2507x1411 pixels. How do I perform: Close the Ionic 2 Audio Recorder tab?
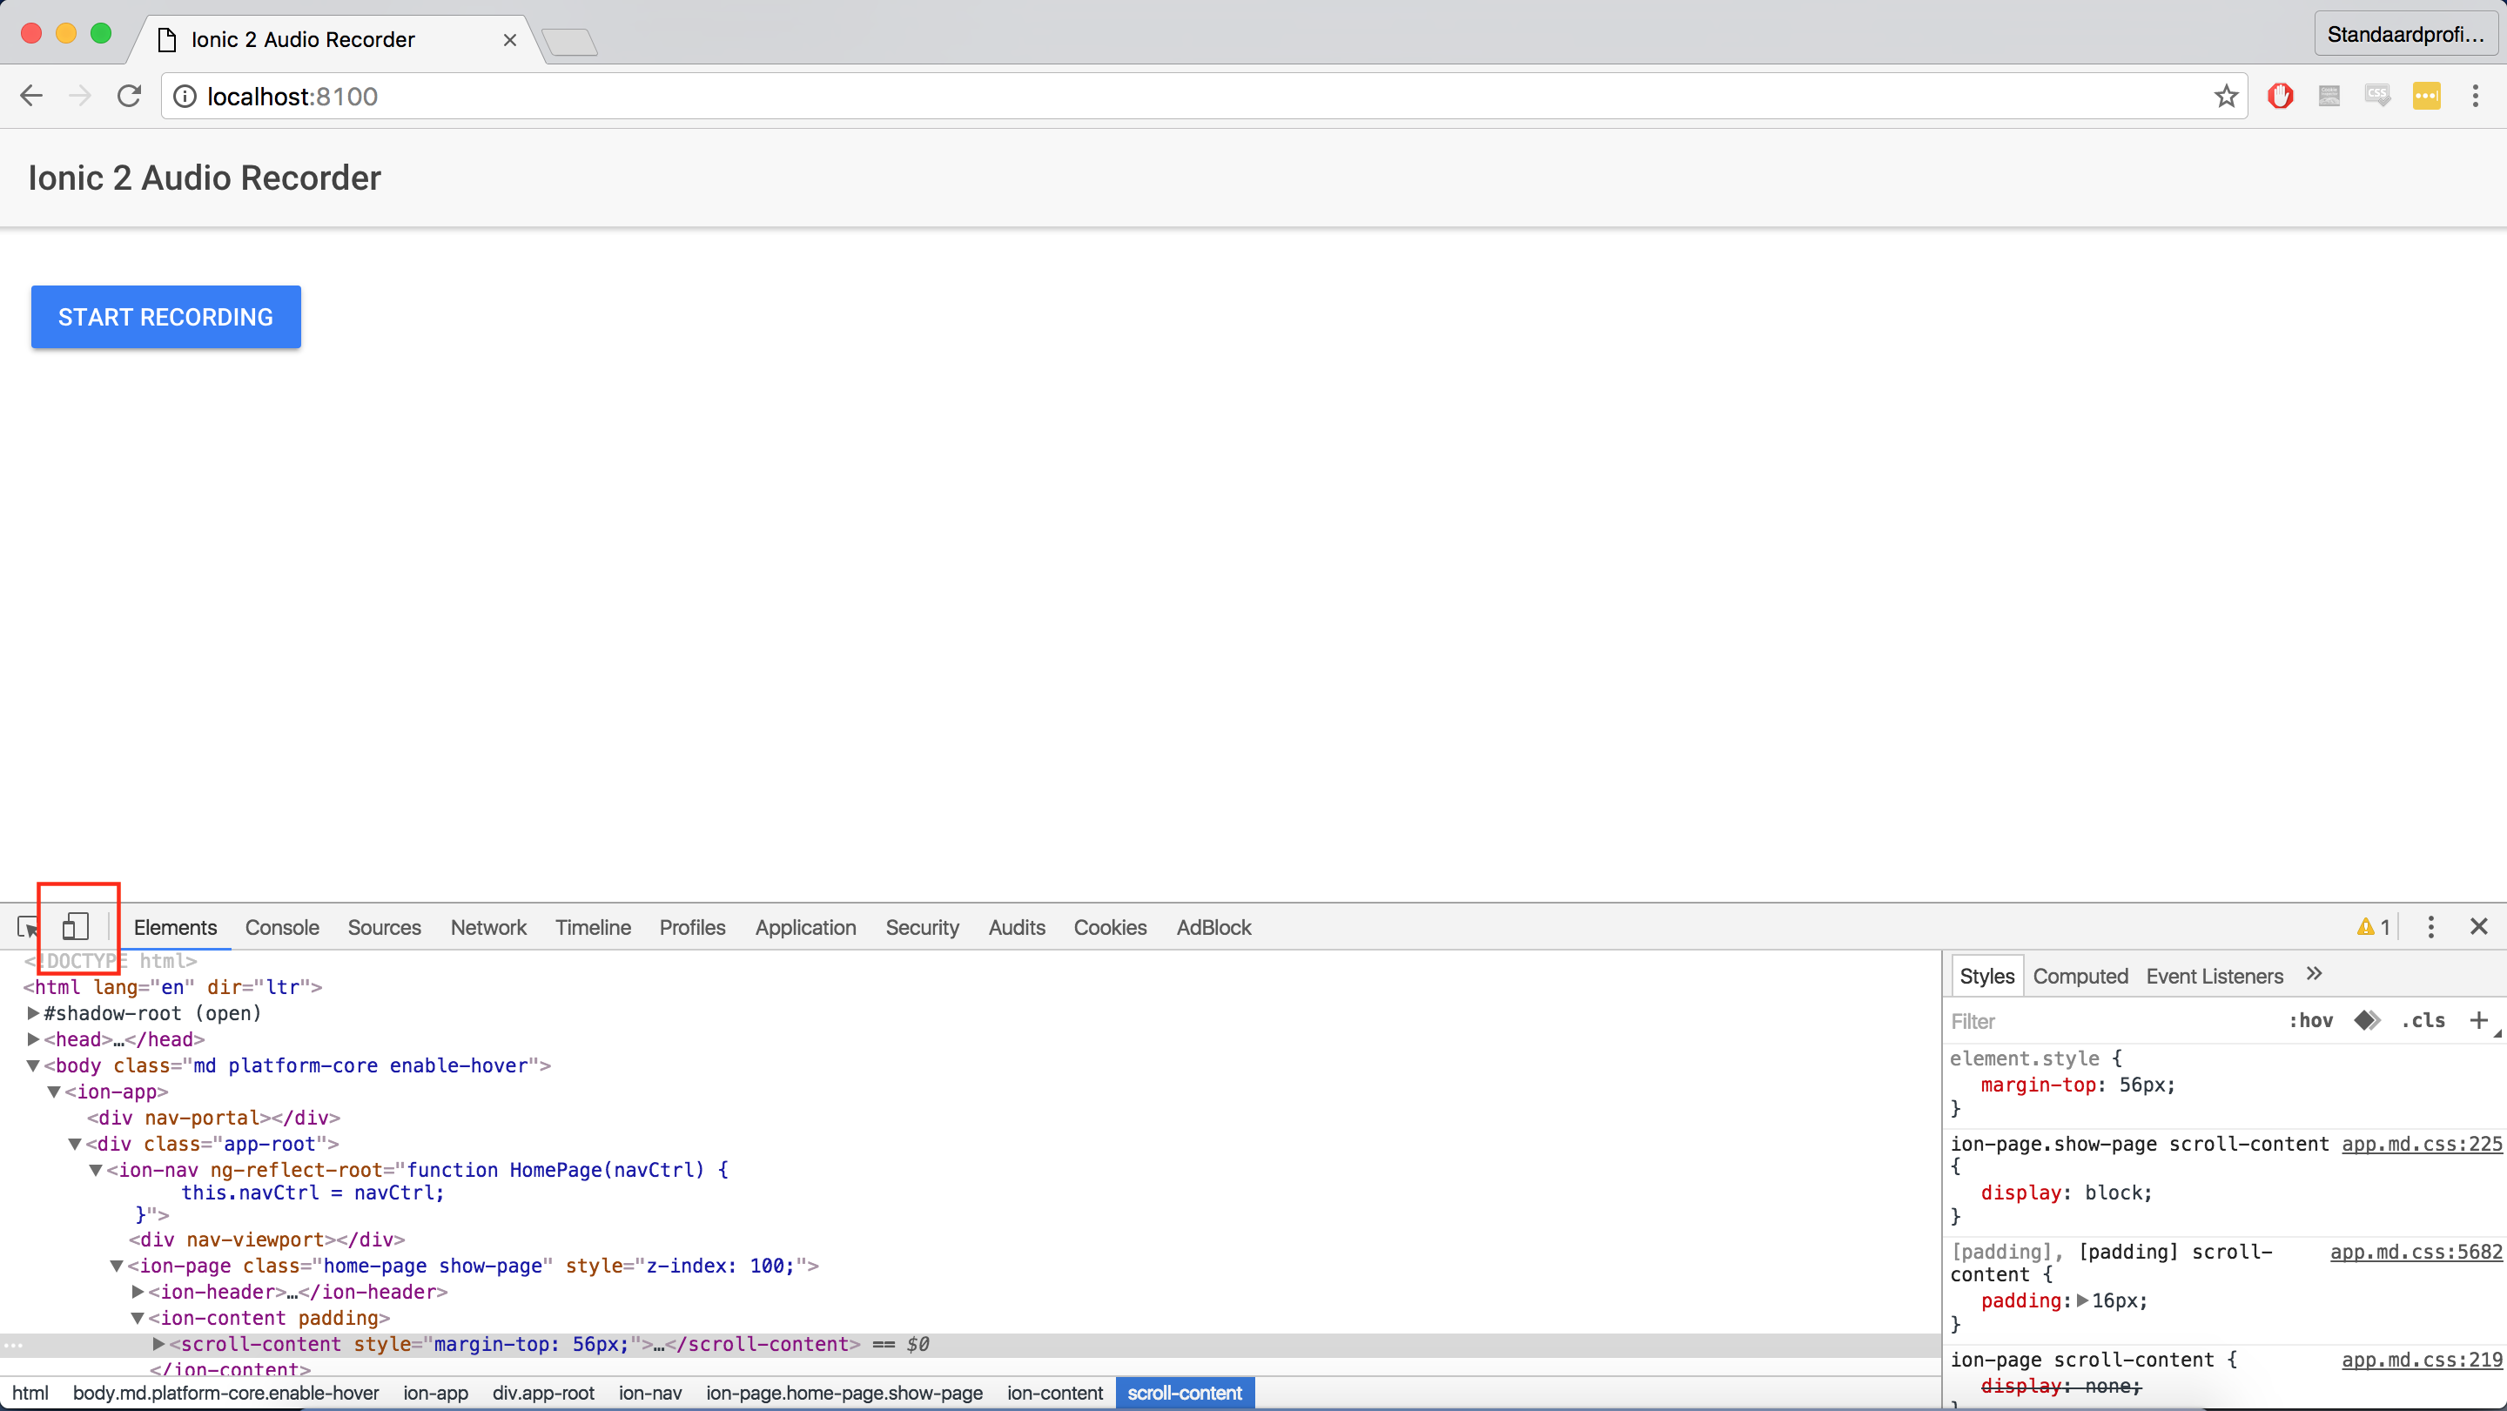509,40
